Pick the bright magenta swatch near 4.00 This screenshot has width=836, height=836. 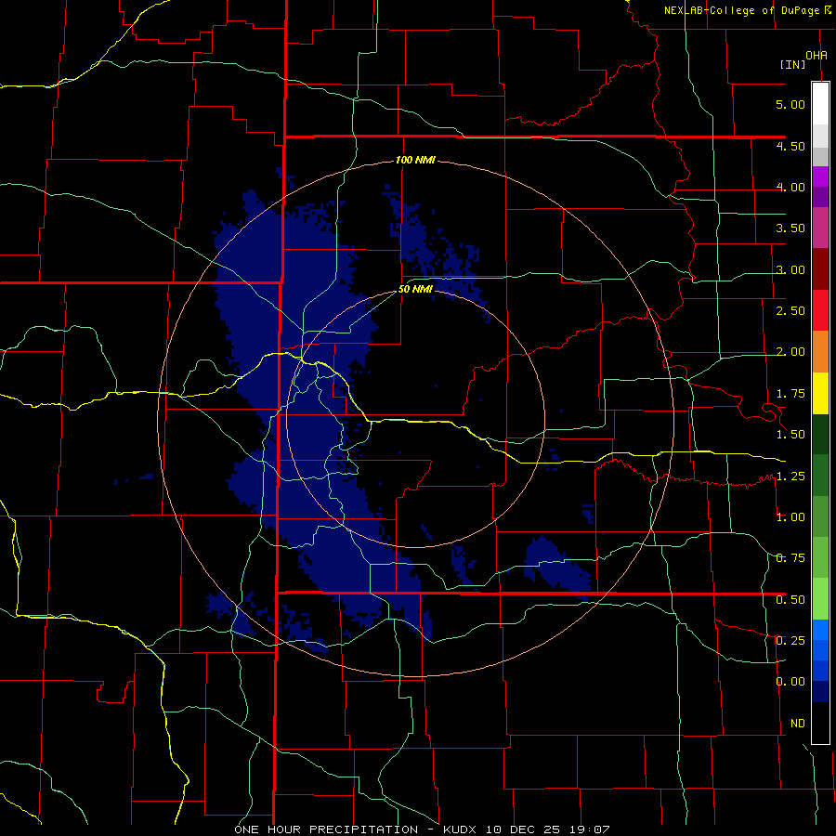(820, 176)
